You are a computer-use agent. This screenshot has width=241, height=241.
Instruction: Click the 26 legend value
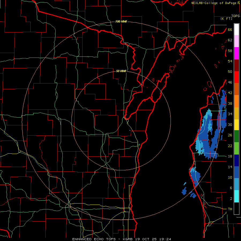tap(230, 135)
